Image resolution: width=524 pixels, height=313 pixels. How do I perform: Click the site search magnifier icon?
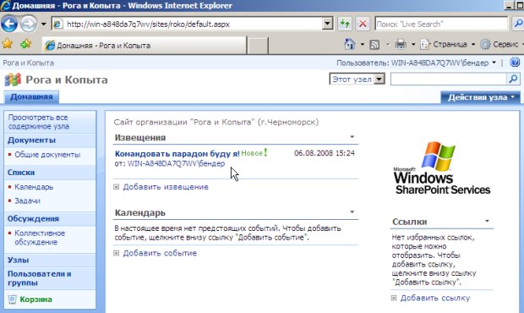pyautogui.click(x=513, y=80)
